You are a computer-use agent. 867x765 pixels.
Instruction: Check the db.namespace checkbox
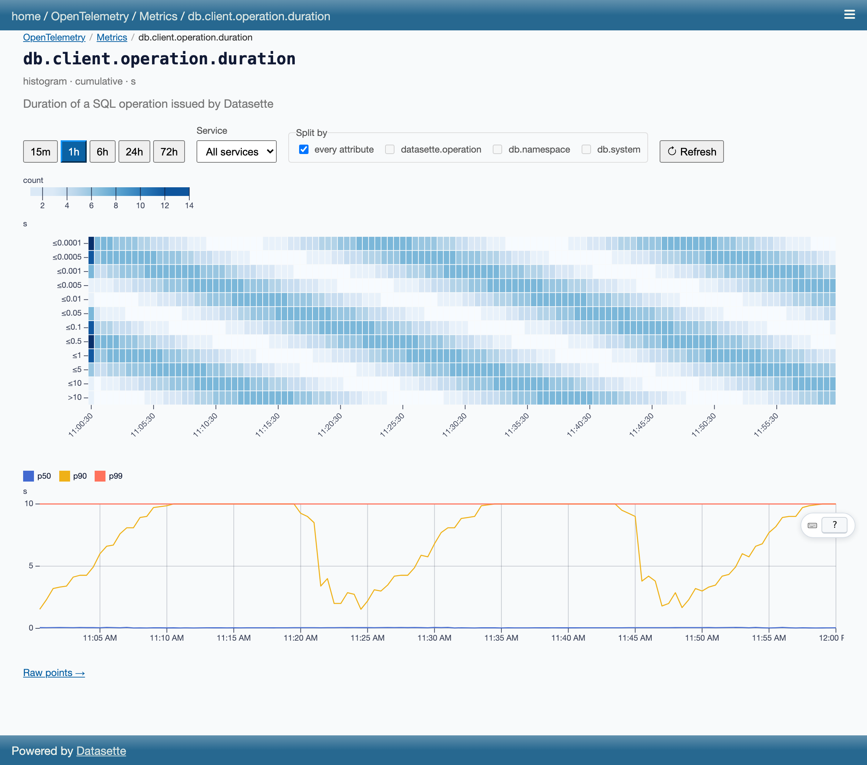(497, 149)
